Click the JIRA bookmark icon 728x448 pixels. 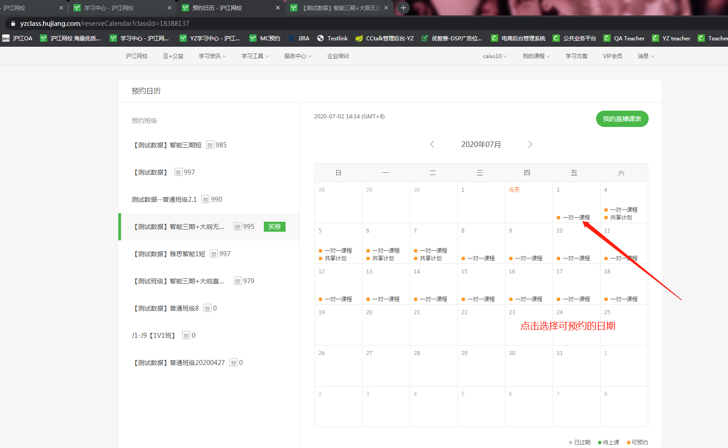[291, 39]
